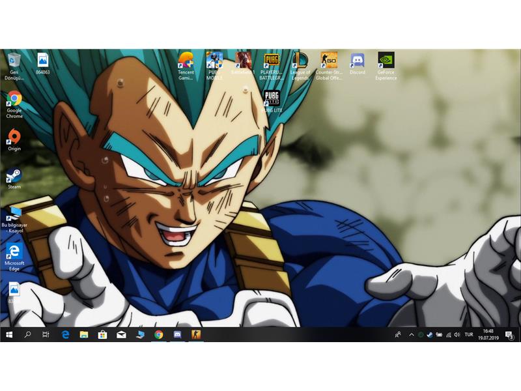Select the Battlefield 1 desktop shortcut
This screenshot has width=521, height=391.
click(243, 63)
